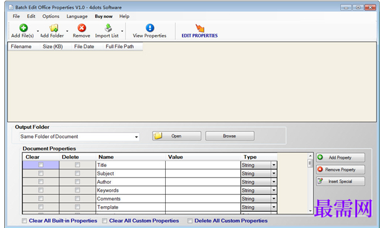Select the Template name cell
This screenshot has height=228, width=384.
click(x=131, y=207)
